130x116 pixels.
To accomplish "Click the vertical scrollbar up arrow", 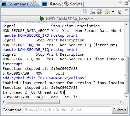I will [127, 25].
